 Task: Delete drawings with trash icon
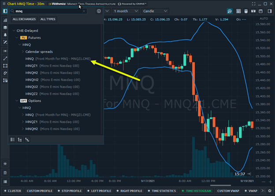5,173
